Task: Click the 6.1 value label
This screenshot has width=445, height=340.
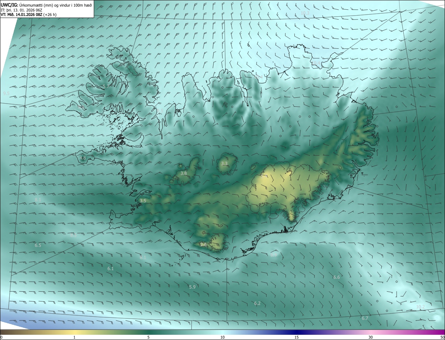Action: click(111, 269)
